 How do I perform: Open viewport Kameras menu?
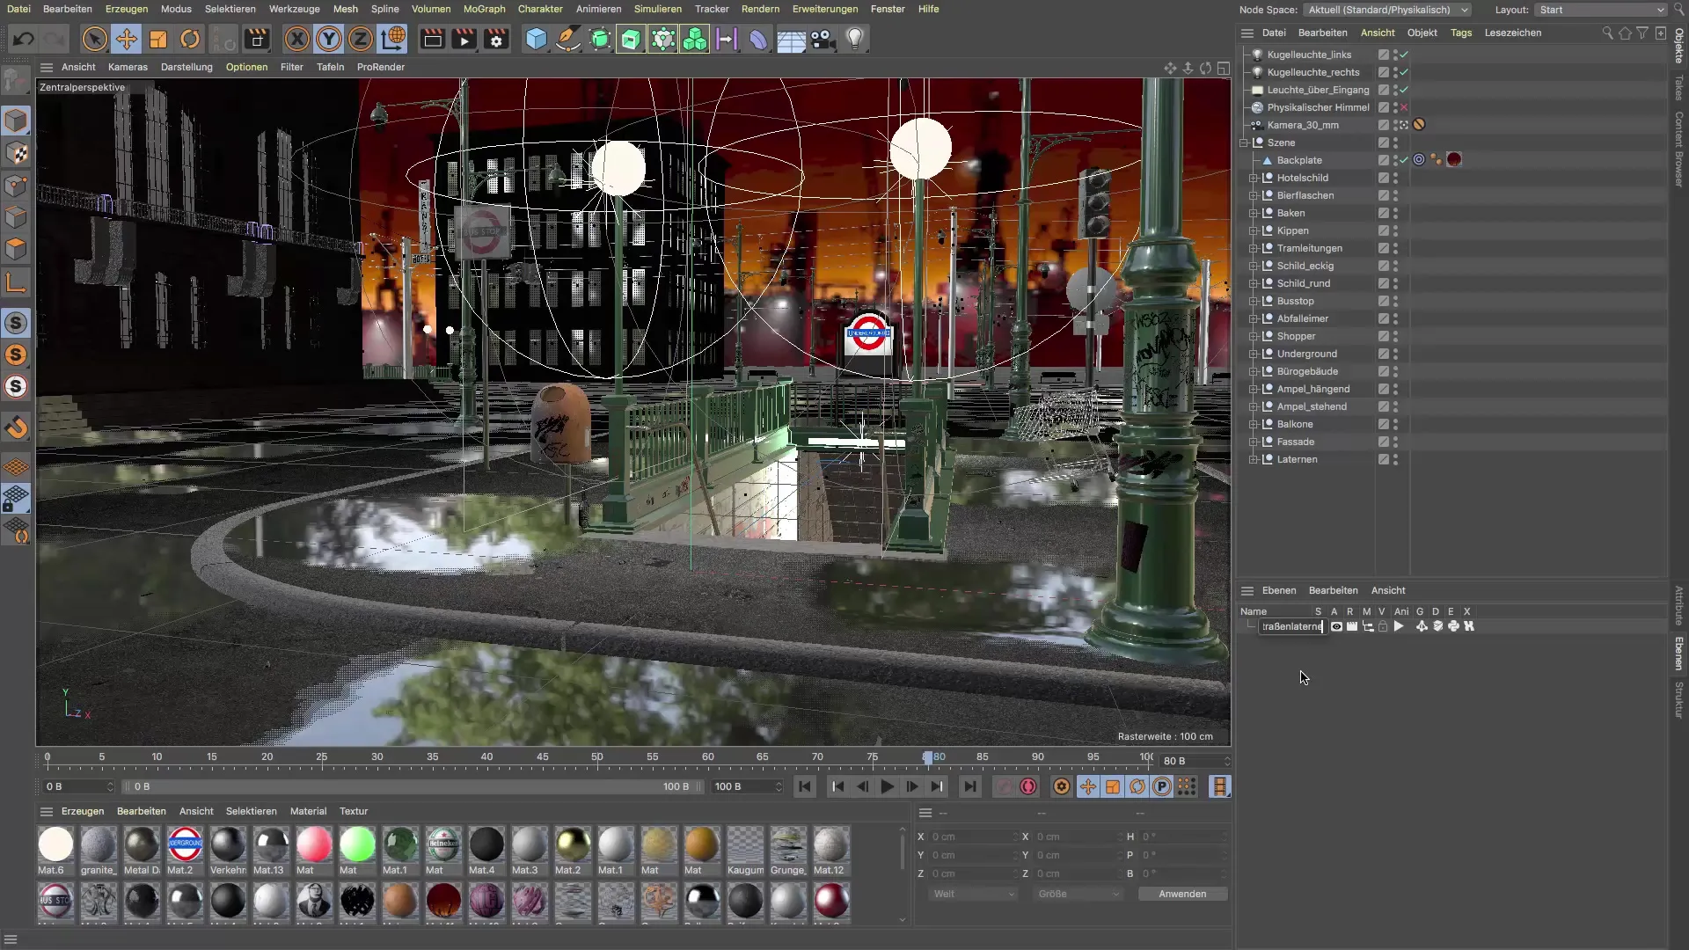point(128,67)
